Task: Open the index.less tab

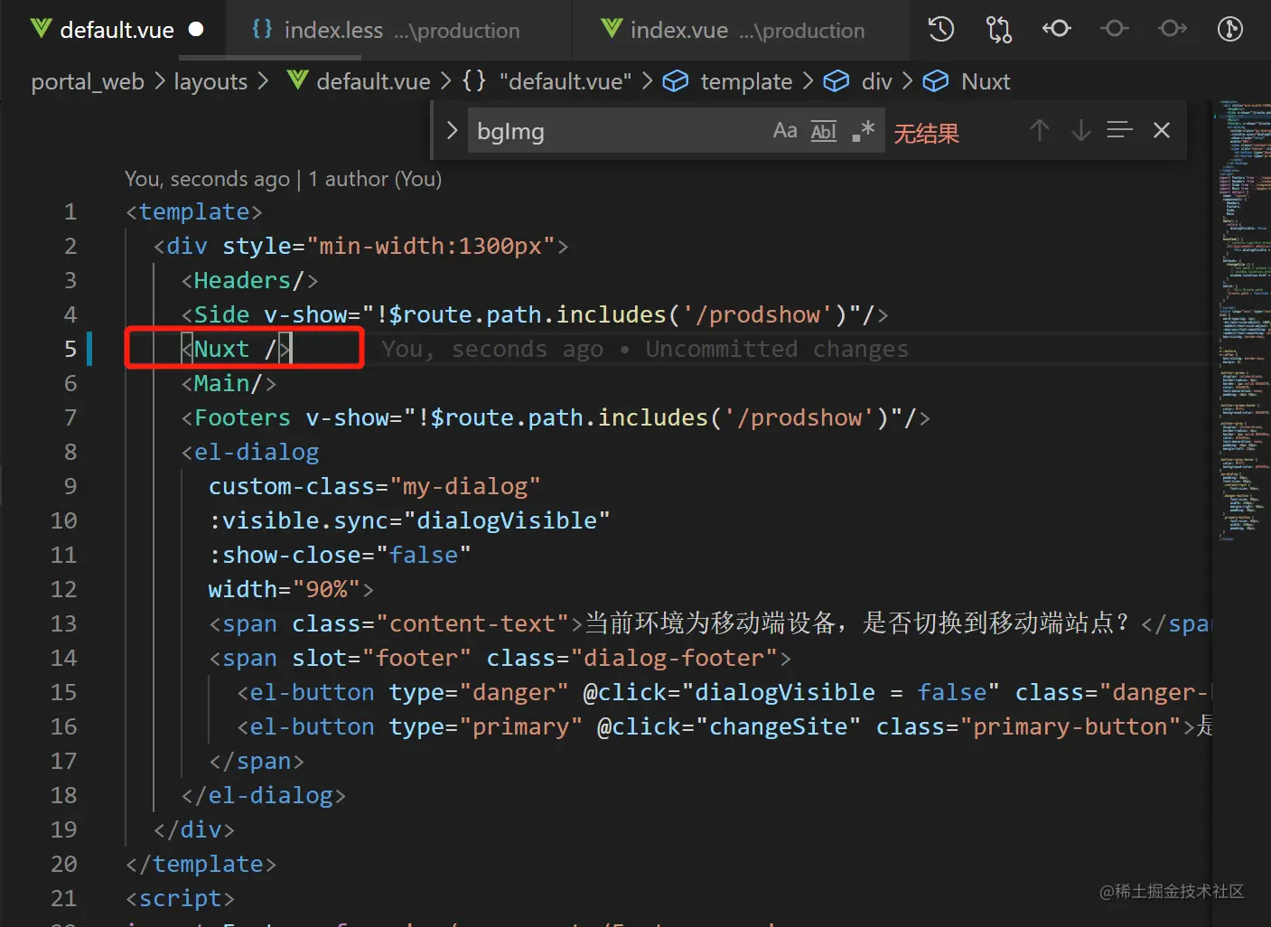Action: click(397, 30)
